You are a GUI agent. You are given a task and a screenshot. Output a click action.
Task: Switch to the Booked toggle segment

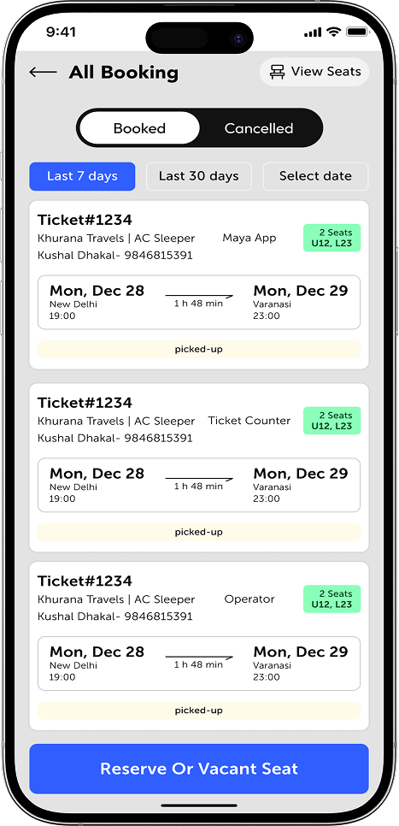pyautogui.click(x=140, y=128)
